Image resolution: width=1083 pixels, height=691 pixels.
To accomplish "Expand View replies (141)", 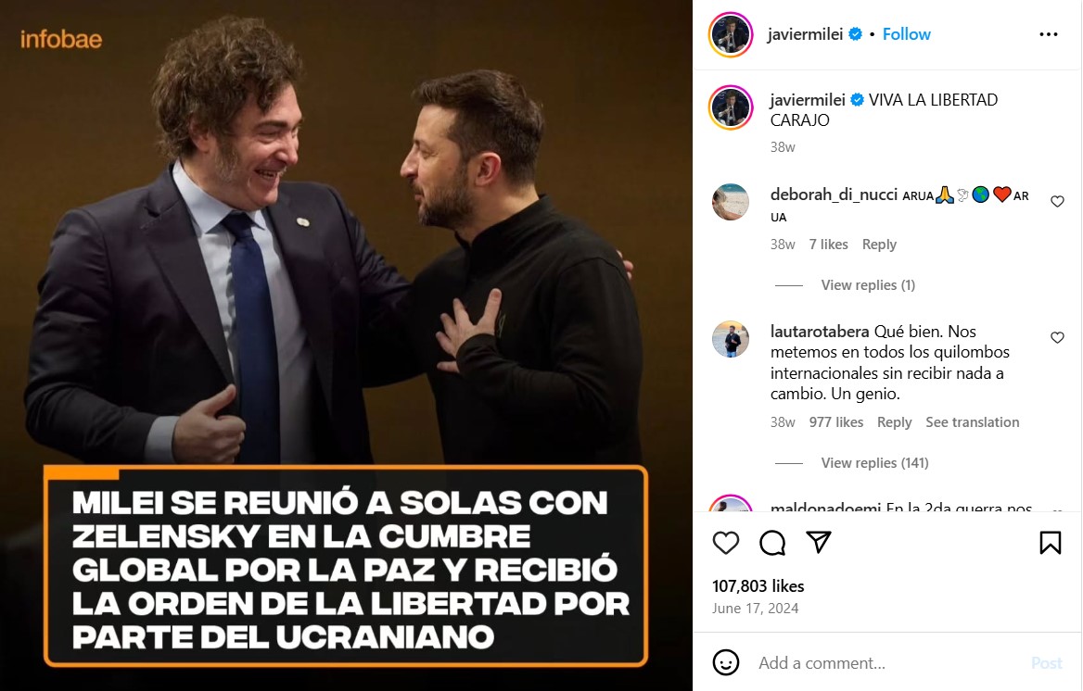I will (x=874, y=462).
